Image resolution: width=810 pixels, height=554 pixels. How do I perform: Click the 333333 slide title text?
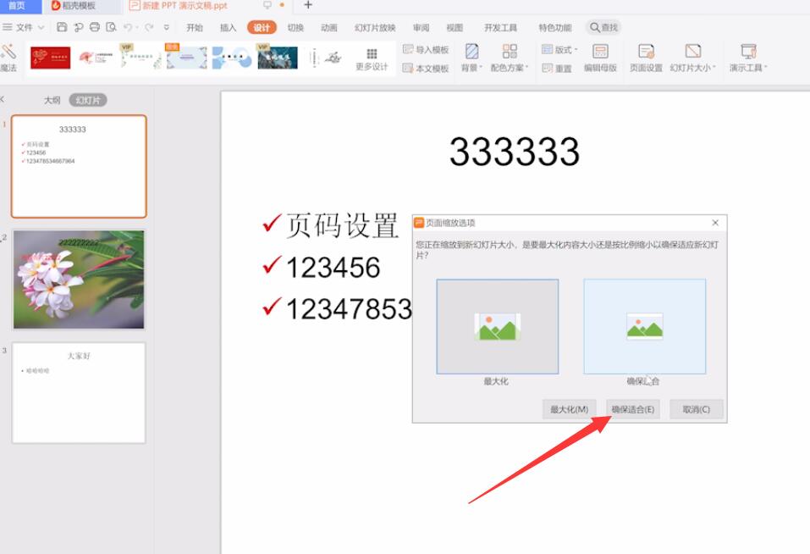[515, 152]
